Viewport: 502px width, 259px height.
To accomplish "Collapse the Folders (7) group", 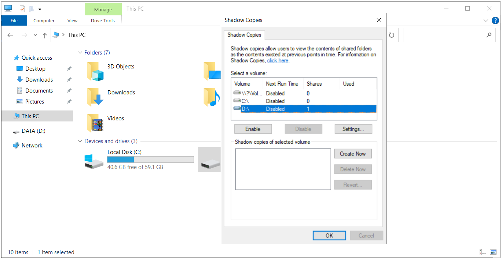I will pos(80,53).
